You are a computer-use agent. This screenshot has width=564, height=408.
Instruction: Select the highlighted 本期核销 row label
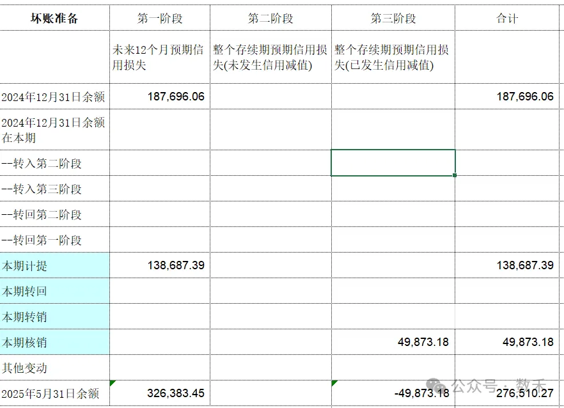tap(54, 341)
